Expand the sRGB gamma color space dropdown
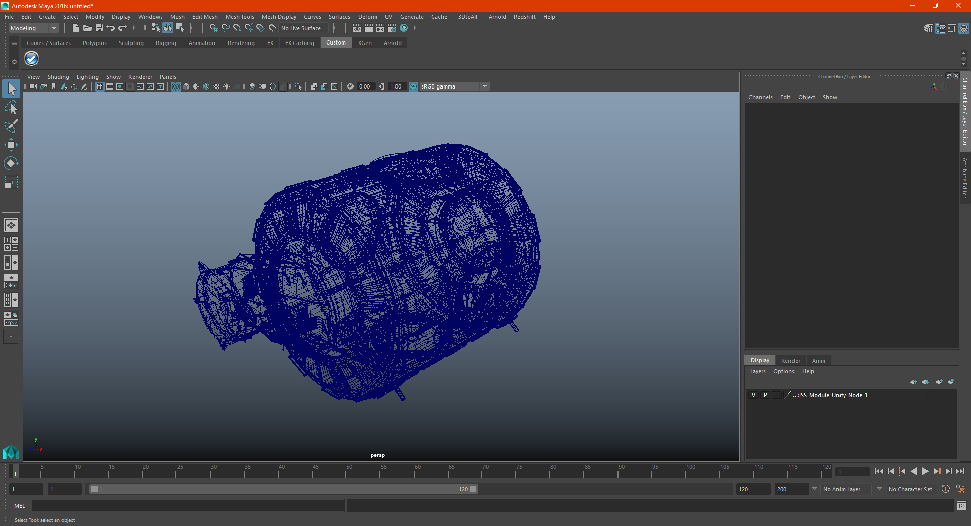 [x=484, y=86]
